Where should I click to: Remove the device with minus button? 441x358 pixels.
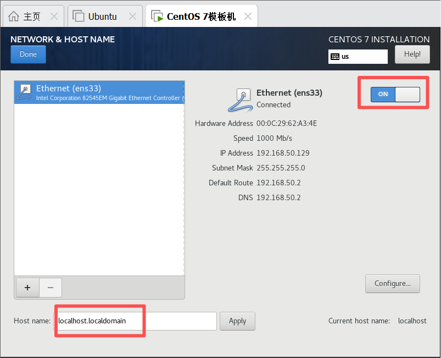coord(51,288)
